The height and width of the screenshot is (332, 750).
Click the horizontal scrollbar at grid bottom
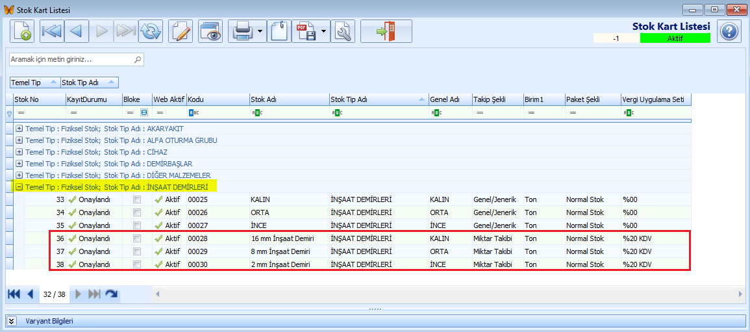449,293
